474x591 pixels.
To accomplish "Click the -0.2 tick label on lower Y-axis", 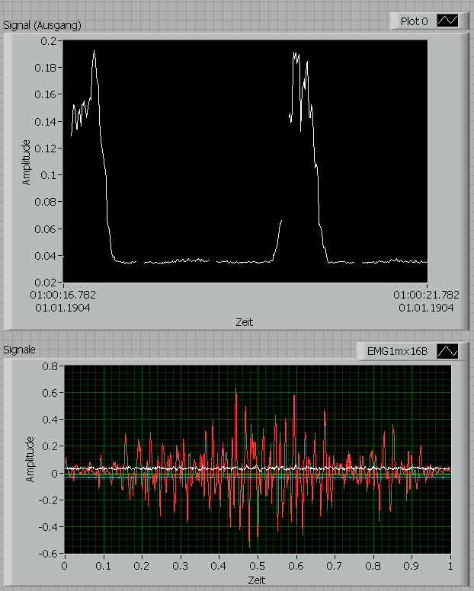I will [x=48, y=500].
